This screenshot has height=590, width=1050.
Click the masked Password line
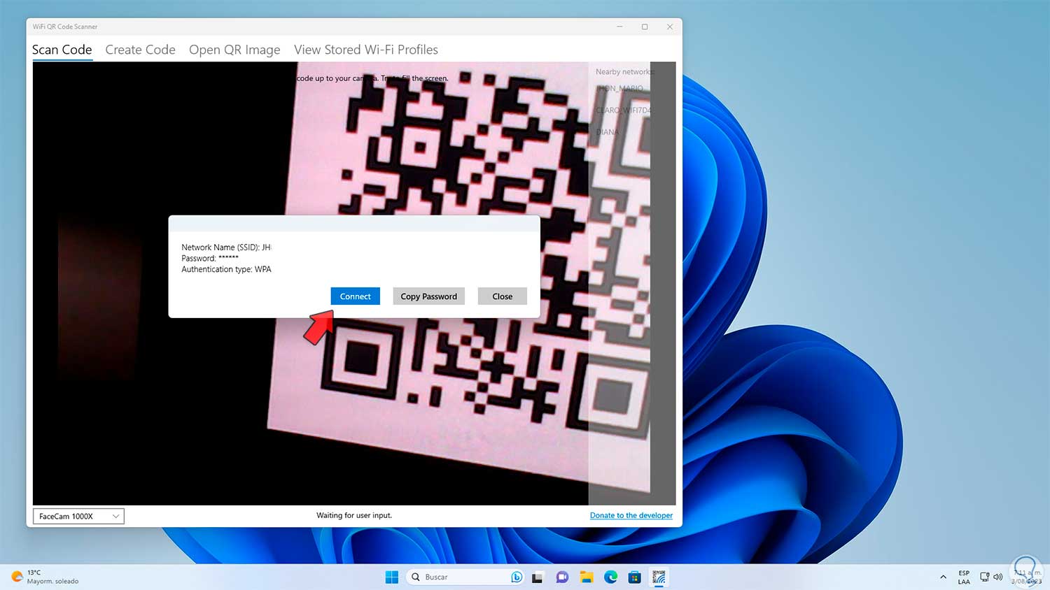pos(210,258)
